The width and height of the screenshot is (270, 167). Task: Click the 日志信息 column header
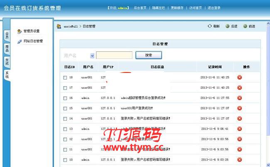click(157, 67)
